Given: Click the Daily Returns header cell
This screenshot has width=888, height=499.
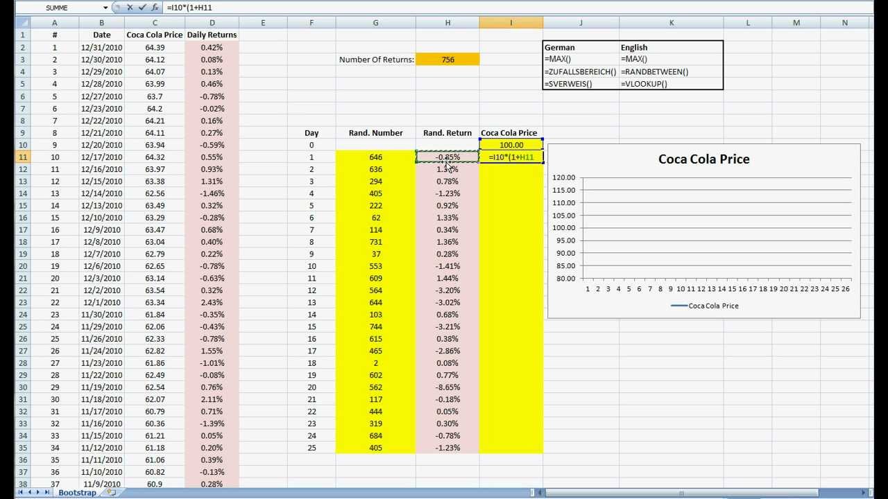Looking at the screenshot, I should pos(212,35).
